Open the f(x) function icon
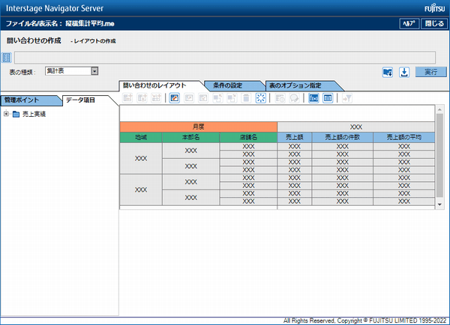The height and width of the screenshot is (325, 450). 313,98
